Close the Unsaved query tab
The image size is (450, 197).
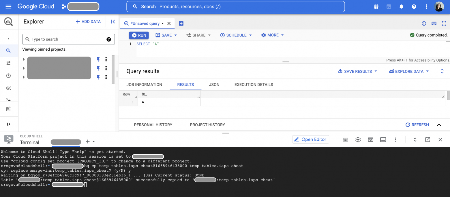pyautogui.click(x=169, y=24)
